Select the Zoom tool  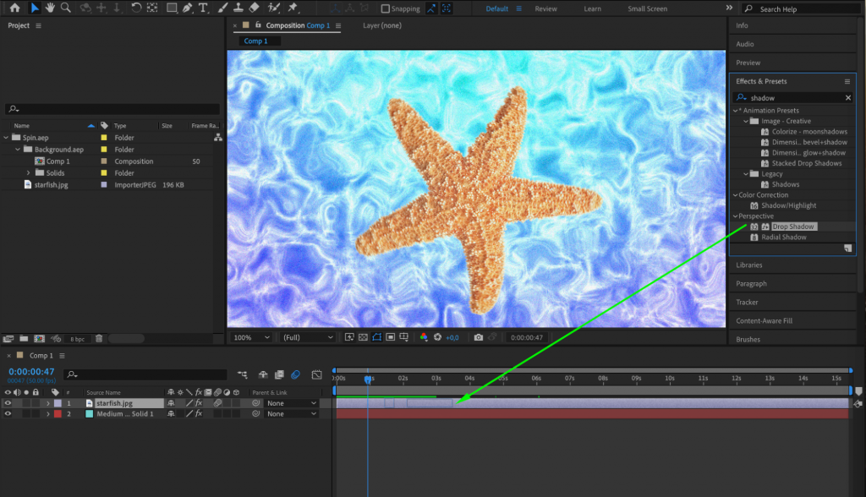[x=66, y=8]
